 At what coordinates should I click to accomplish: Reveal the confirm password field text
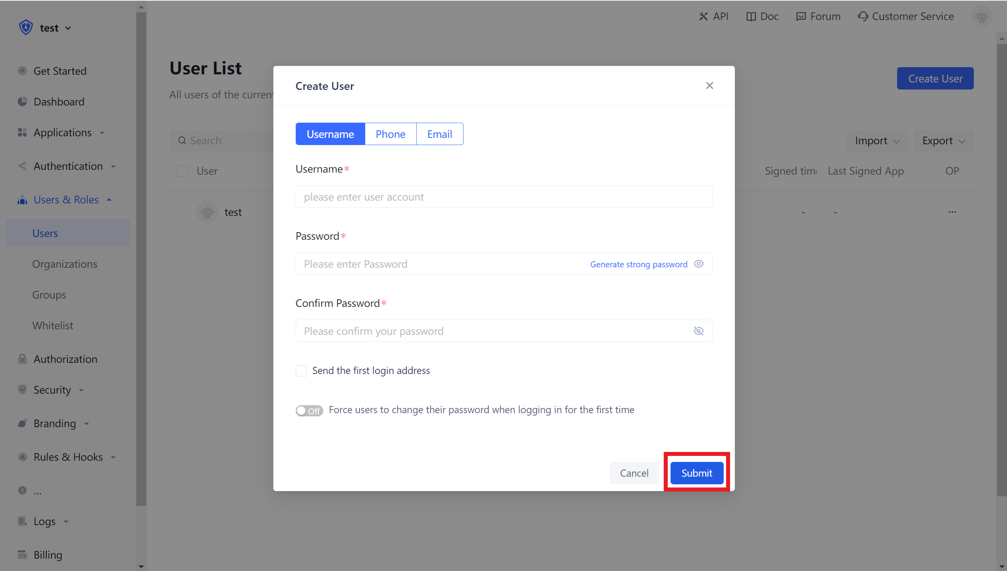(699, 331)
